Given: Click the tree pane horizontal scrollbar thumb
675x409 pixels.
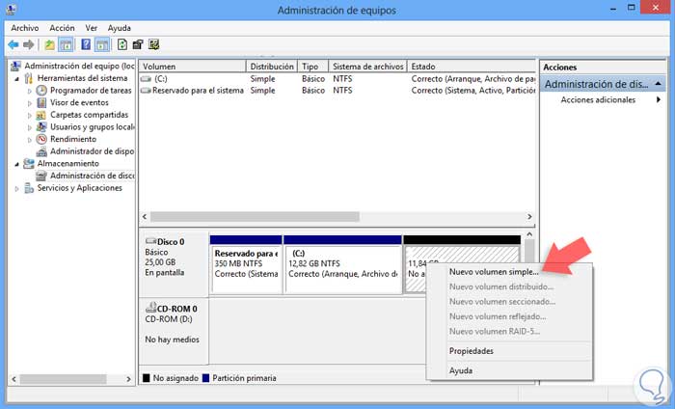Looking at the screenshot, I should click(64, 379).
